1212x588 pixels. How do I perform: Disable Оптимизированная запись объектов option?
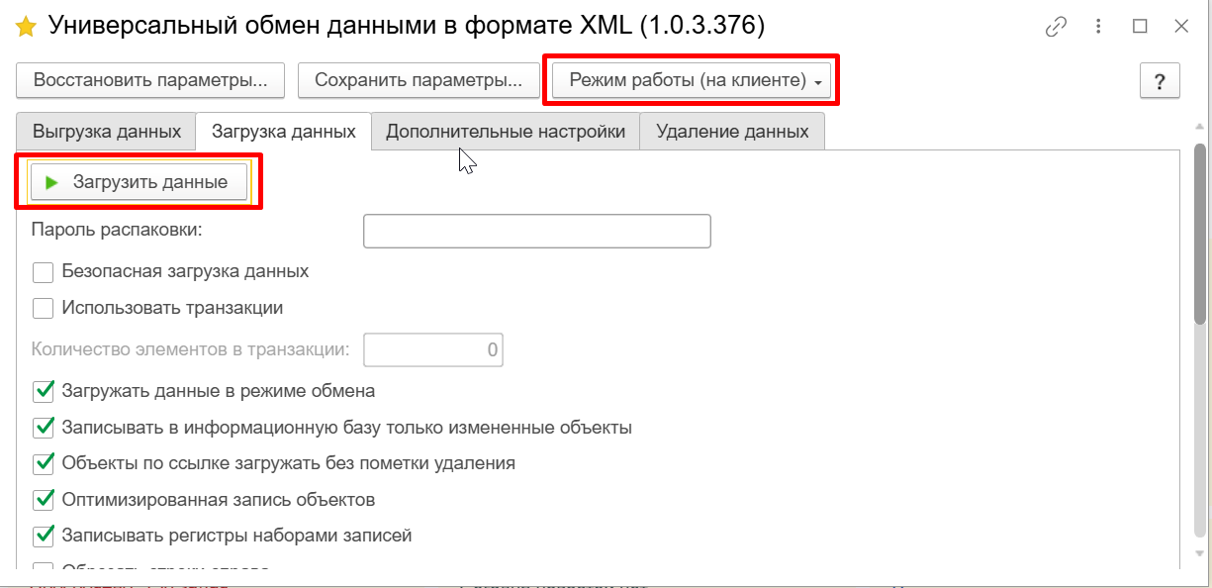click(44, 499)
